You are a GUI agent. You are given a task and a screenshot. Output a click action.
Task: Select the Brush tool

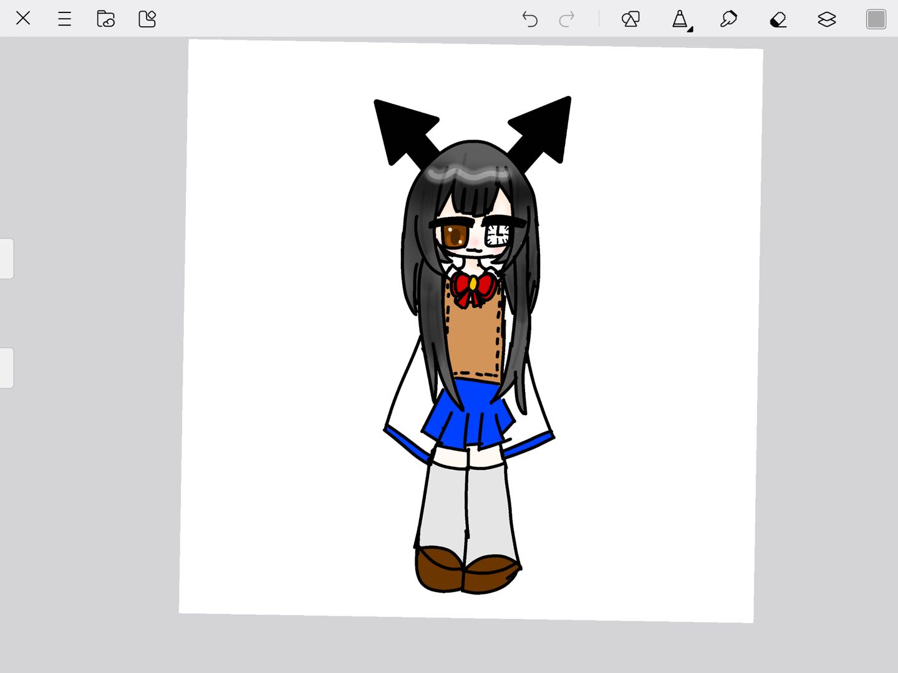pos(680,19)
